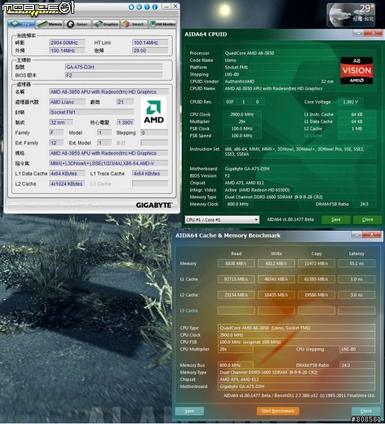Click Save in AIDA64 CPUID window

[x=336, y=220]
